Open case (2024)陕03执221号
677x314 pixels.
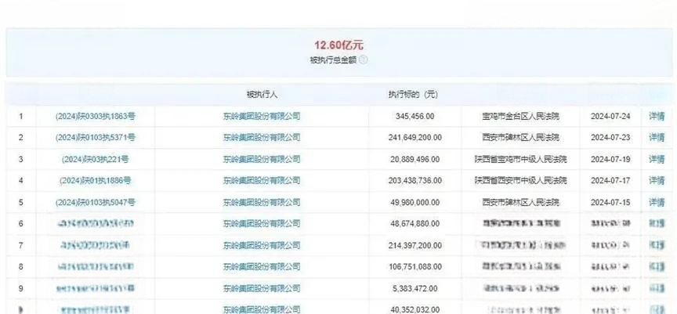point(96,159)
